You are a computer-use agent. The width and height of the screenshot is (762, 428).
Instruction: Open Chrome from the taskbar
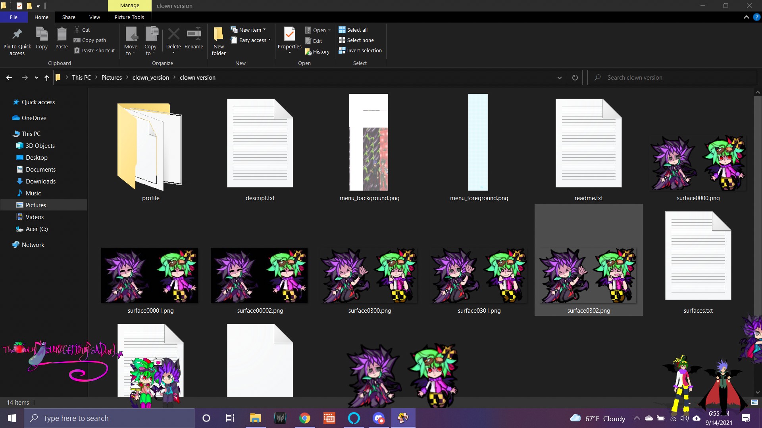pyautogui.click(x=304, y=418)
